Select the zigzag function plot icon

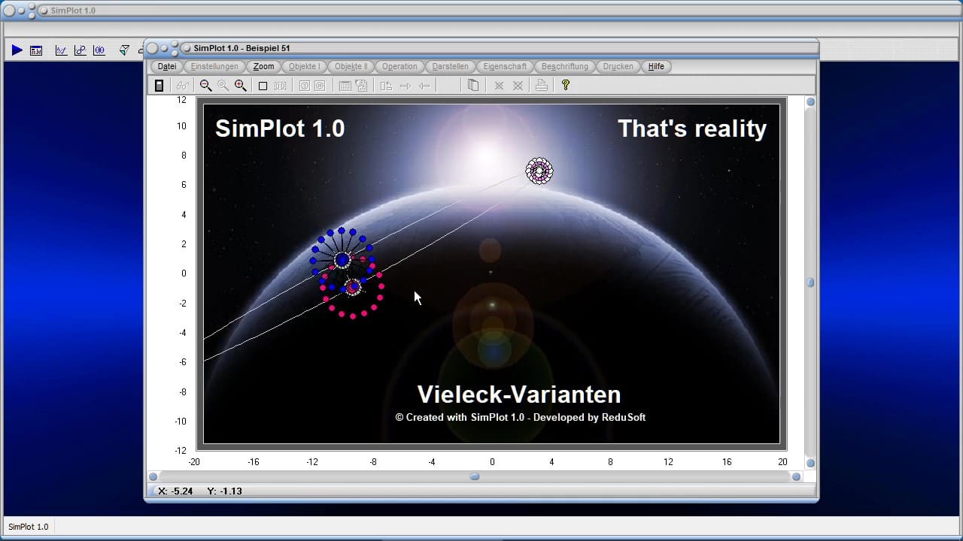(61, 50)
